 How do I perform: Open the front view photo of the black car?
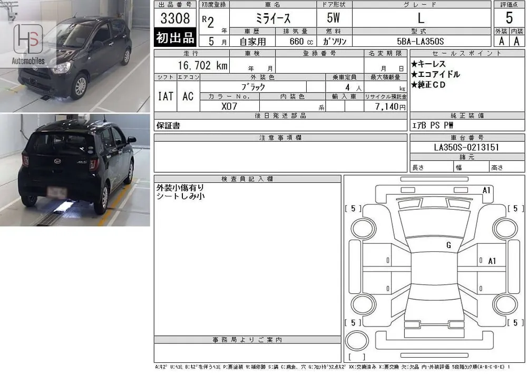[75, 56]
